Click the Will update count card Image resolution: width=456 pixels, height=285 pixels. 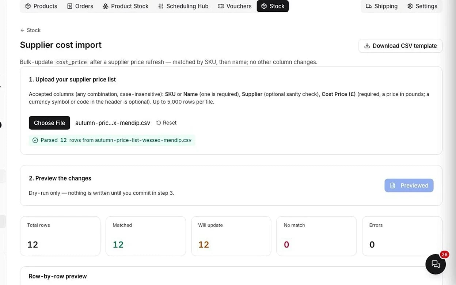231,236
